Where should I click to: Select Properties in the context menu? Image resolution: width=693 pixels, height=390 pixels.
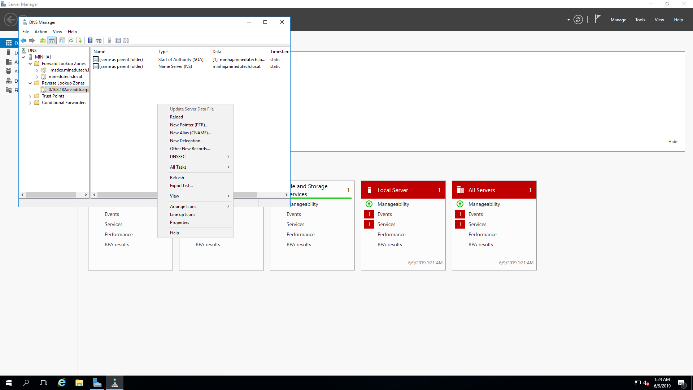tap(179, 222)
